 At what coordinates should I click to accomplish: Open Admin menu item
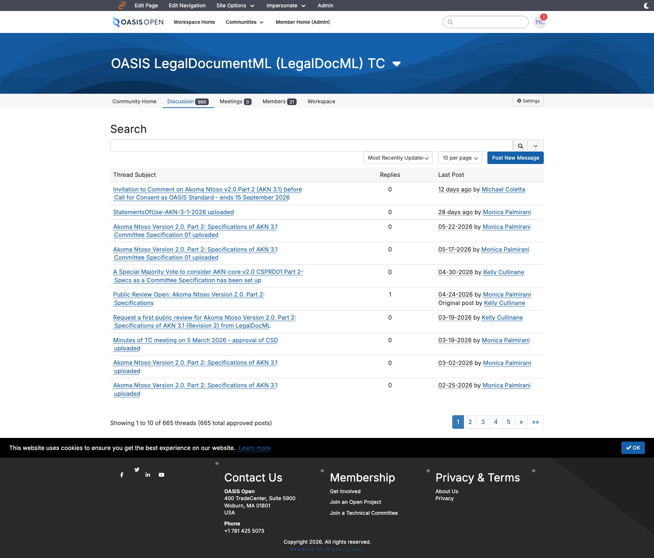coord(326,5)
